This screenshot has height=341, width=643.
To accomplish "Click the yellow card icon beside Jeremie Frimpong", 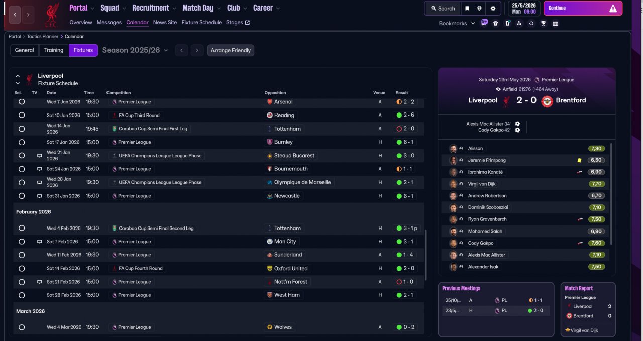I will [x=579, y=160].
